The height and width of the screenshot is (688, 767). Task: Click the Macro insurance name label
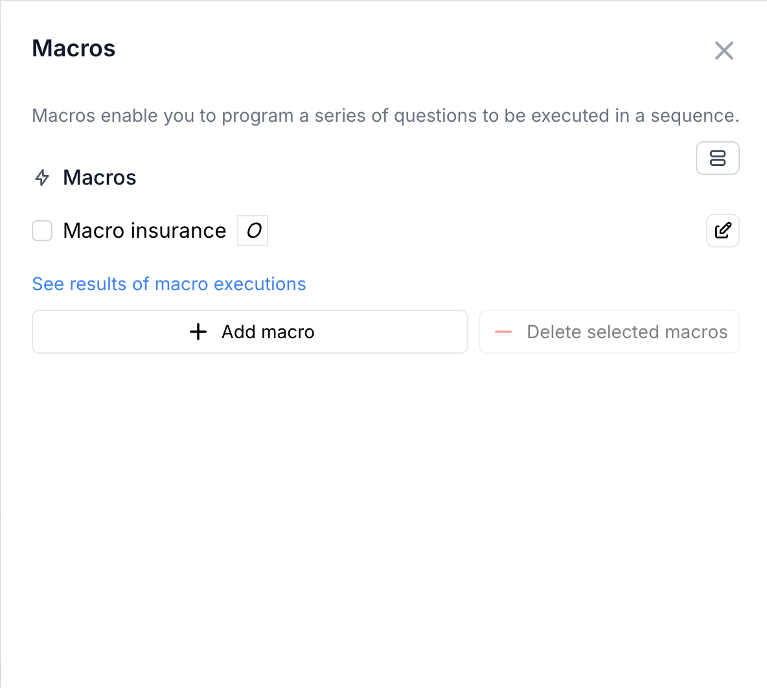pyautogui.click(x=144, y=231)
